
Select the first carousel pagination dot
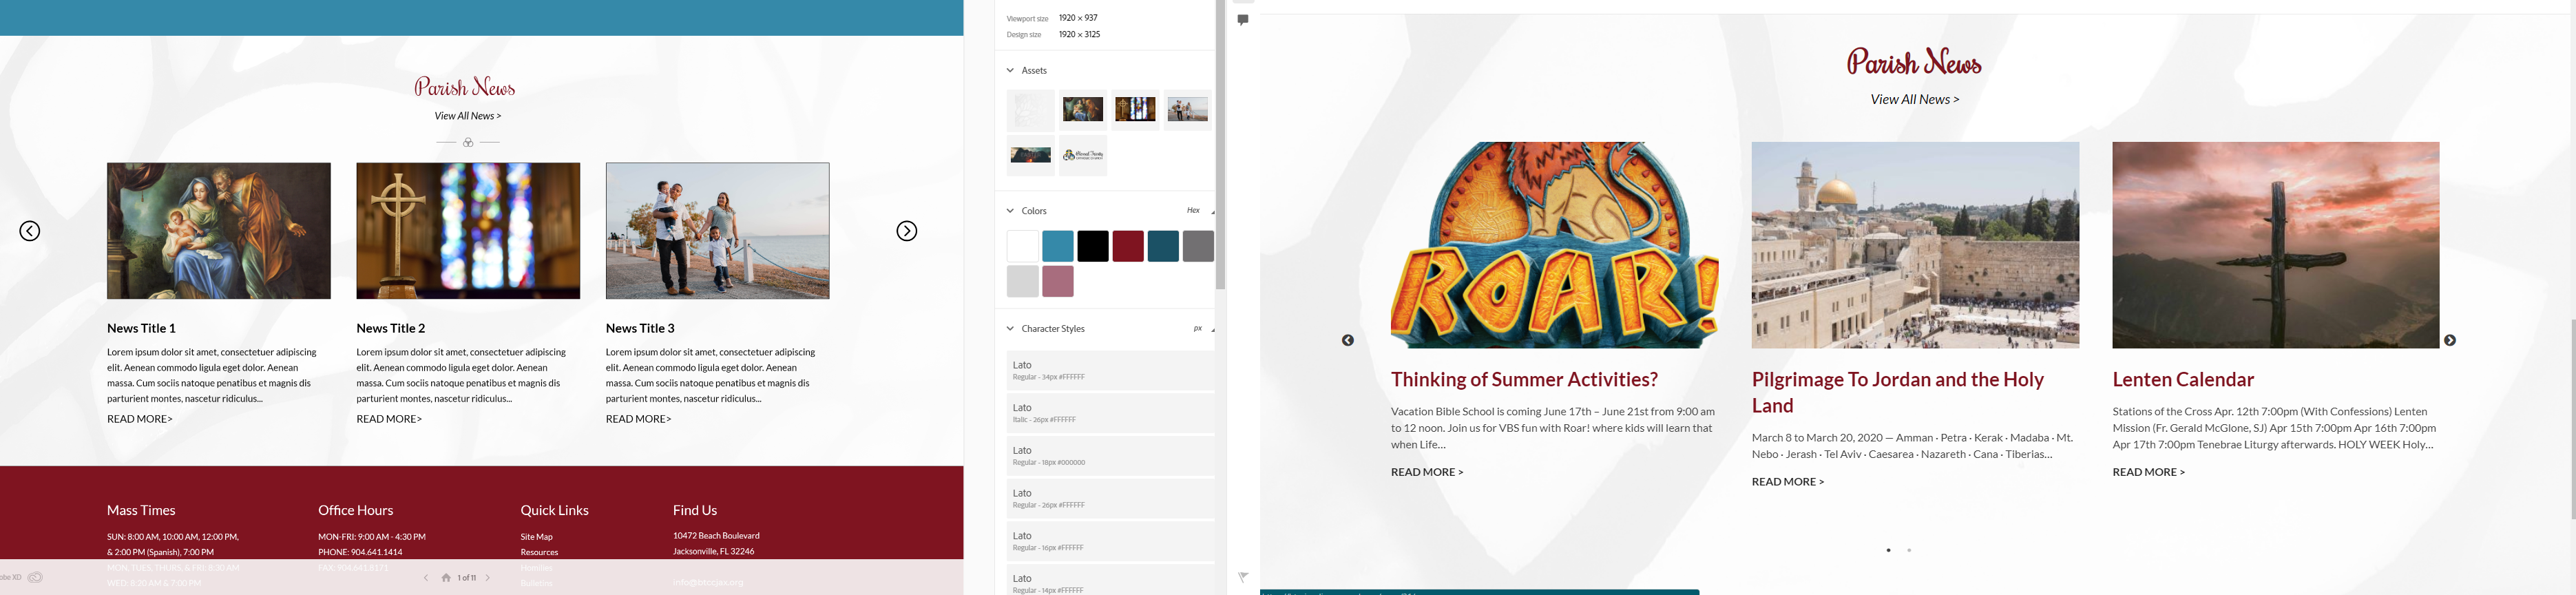[1888, 550]
